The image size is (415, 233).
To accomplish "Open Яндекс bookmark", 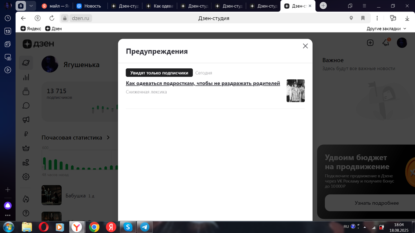I will [31, 29].
